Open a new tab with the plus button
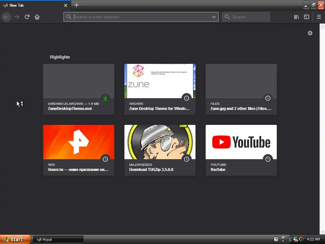325x244 pixels. 76,5
